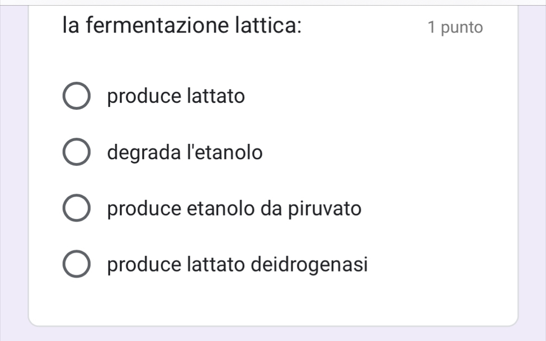Mark the "produce etanolo da piruvato" radio
This screenshot has width=546, height=341.
click(76, 209)
